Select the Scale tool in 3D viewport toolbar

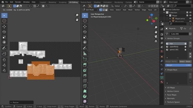click(x=85, y=37)
